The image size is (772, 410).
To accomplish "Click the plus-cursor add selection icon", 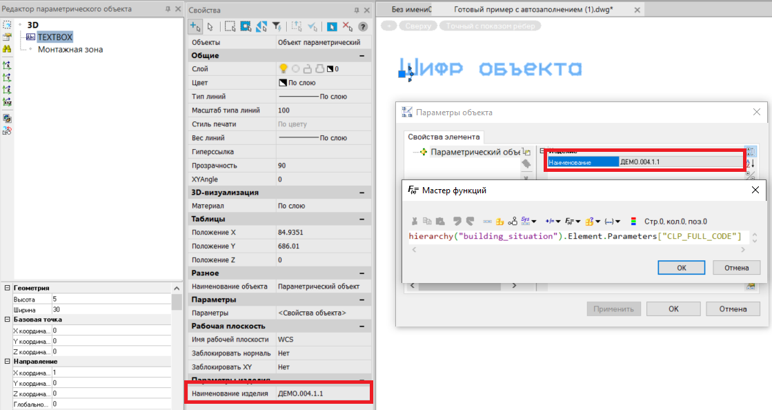I will click(x=195, y=27).
